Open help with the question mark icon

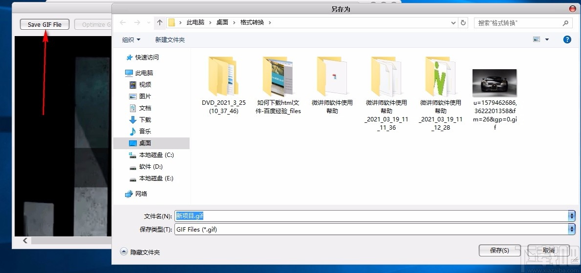pos(567,39)
